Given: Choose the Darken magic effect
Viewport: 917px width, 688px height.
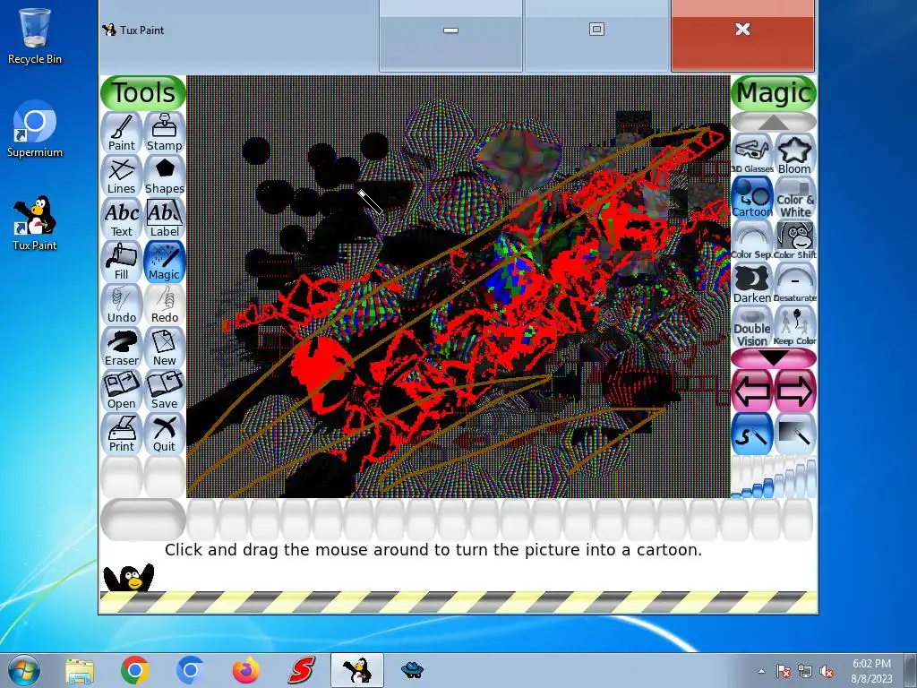Looking at the screenshot, I should point(752,284).
